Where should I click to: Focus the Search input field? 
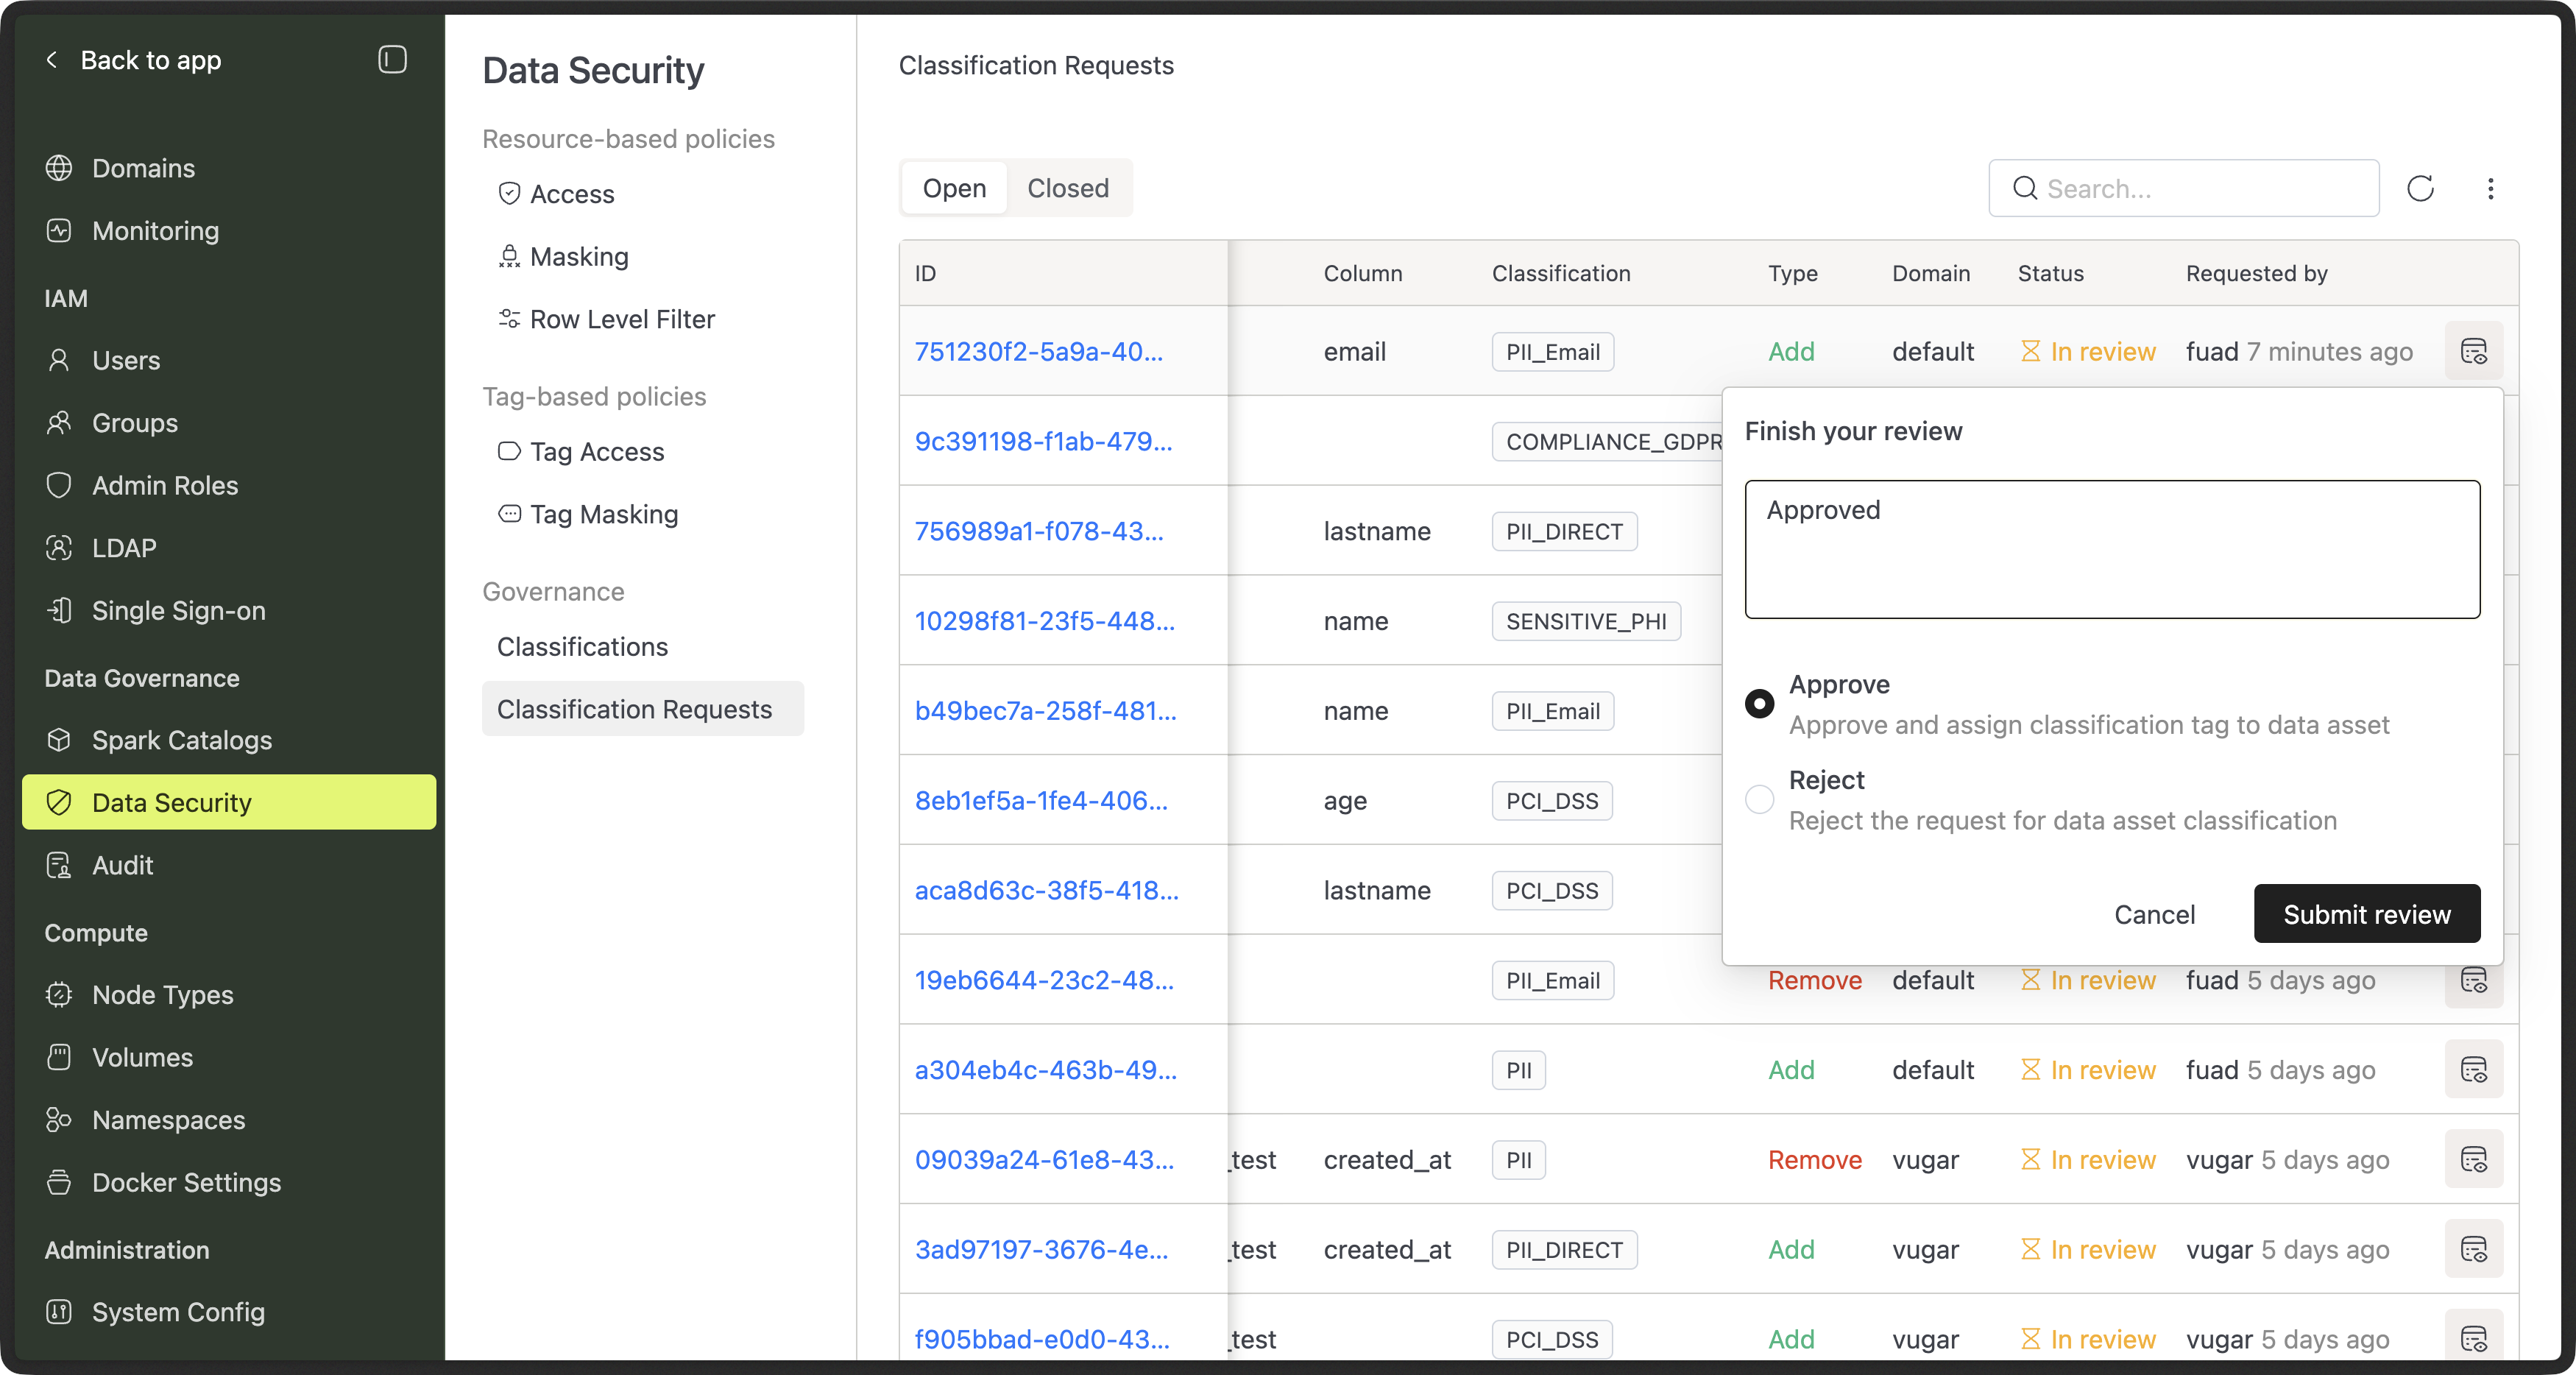point(2200,188)
